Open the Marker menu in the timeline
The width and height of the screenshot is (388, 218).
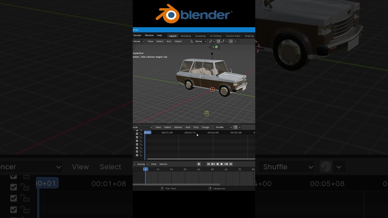pos(163,164)
